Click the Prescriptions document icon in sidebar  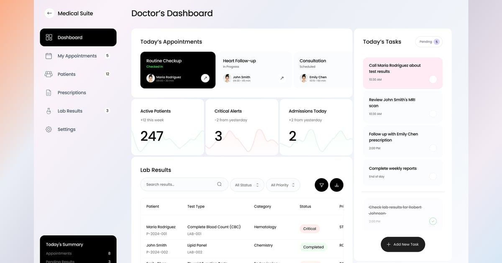point(49,93)
